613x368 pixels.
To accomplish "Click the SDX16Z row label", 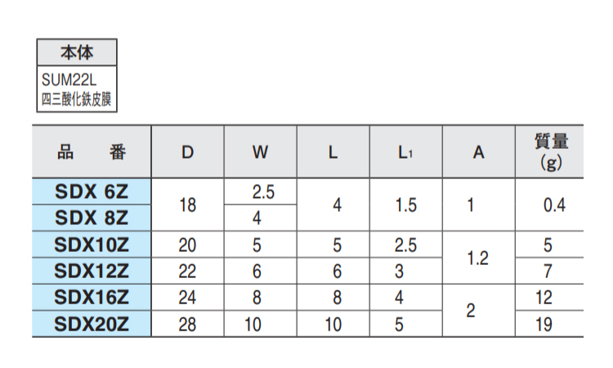I will [92, 297].
